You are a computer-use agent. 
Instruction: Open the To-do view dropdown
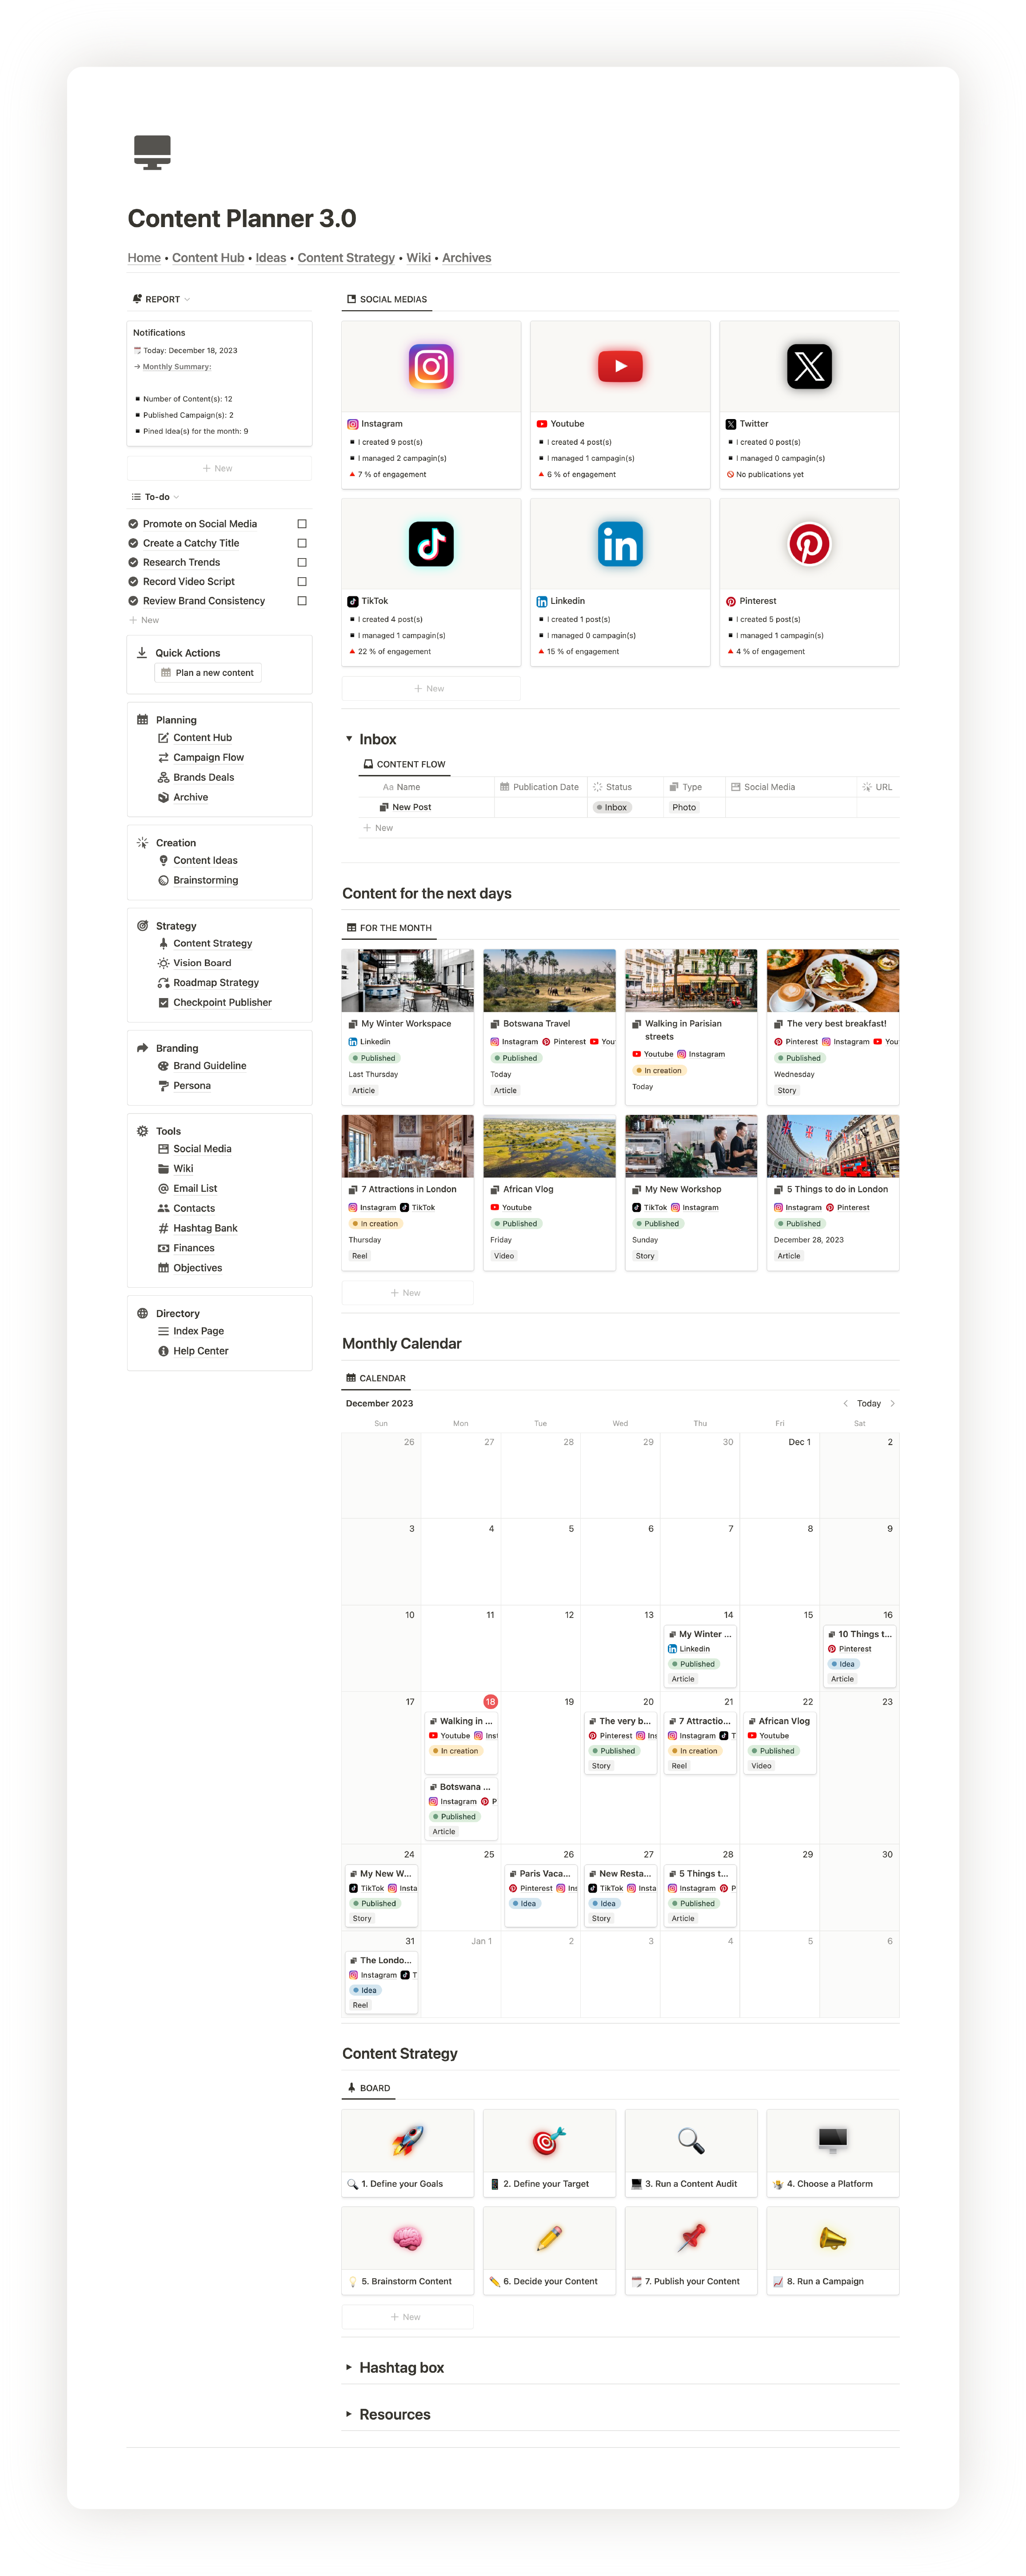point(156,497)
